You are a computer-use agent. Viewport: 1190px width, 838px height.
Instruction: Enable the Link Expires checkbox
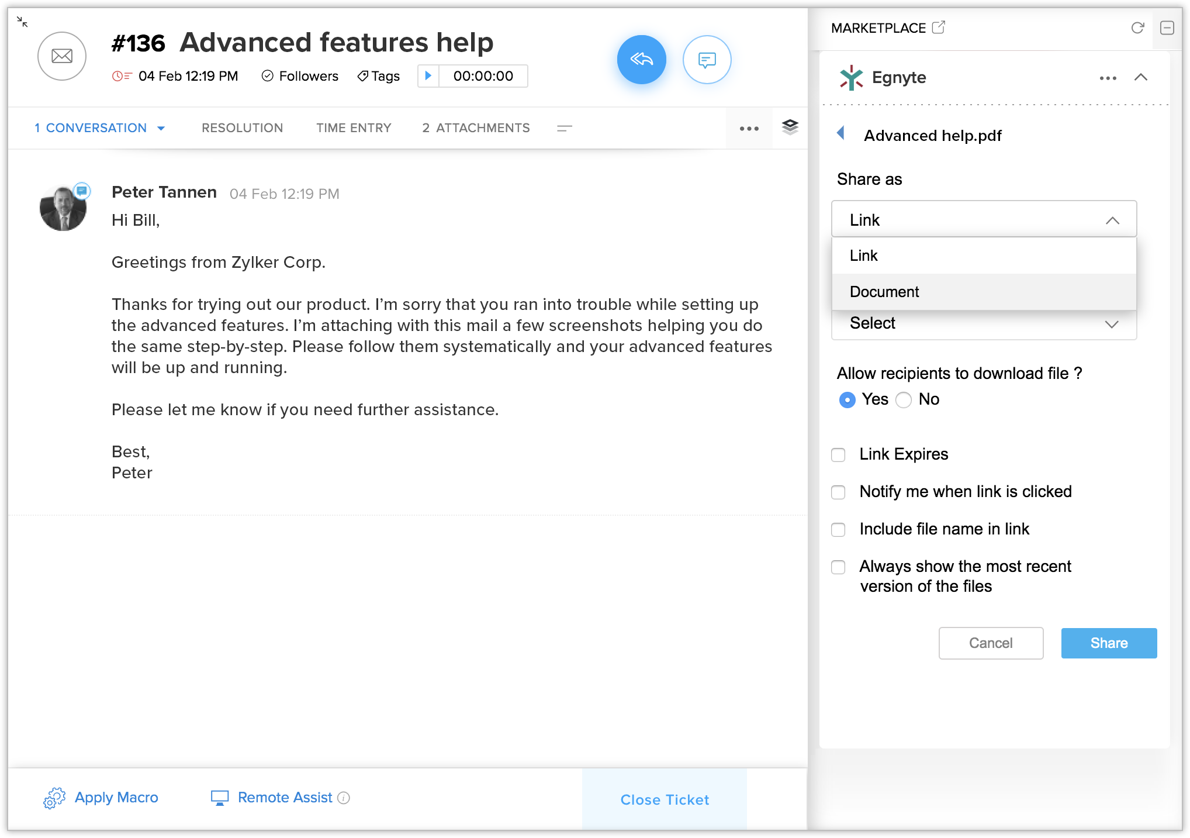click(x=838, y=455)
